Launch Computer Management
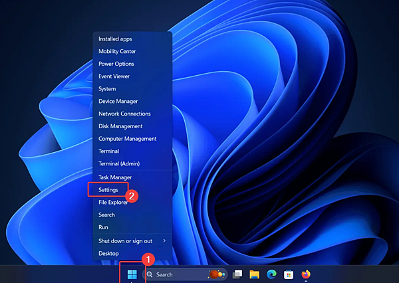 pos(132,139)
